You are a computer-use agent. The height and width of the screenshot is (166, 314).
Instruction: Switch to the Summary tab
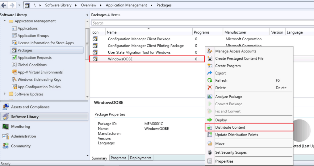pos(99,158)
